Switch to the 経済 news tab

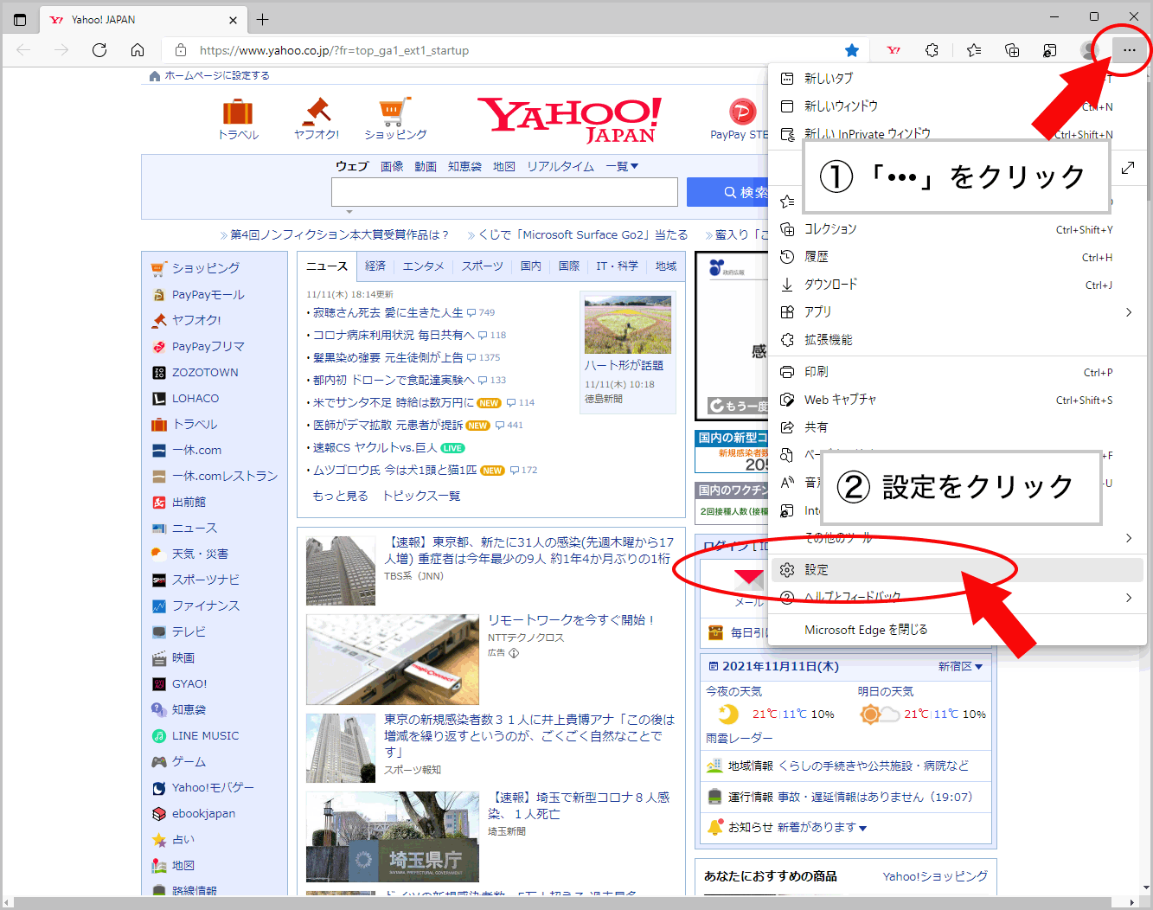coord(375,266)
